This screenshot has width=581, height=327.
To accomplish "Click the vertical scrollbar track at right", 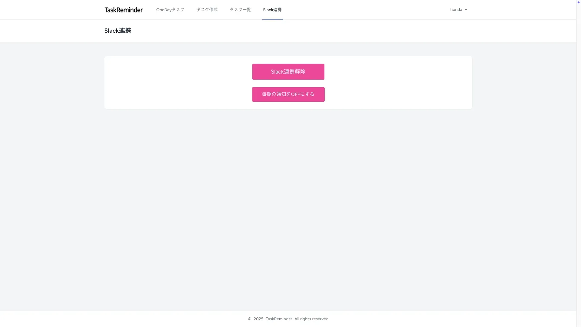I will [579, 163].
